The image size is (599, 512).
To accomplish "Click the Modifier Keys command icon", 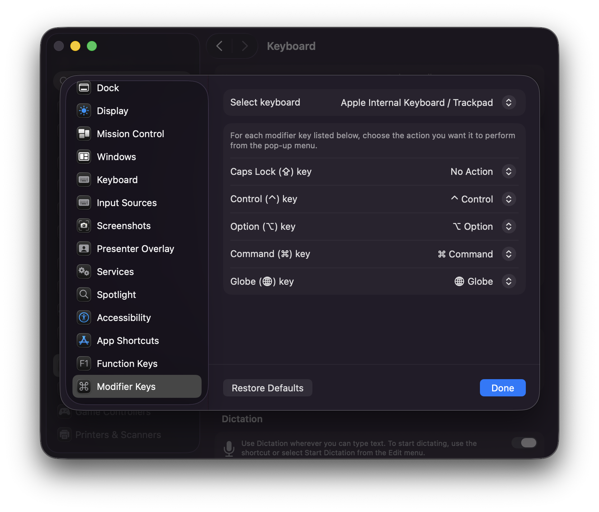I will (x=84, y=387).
